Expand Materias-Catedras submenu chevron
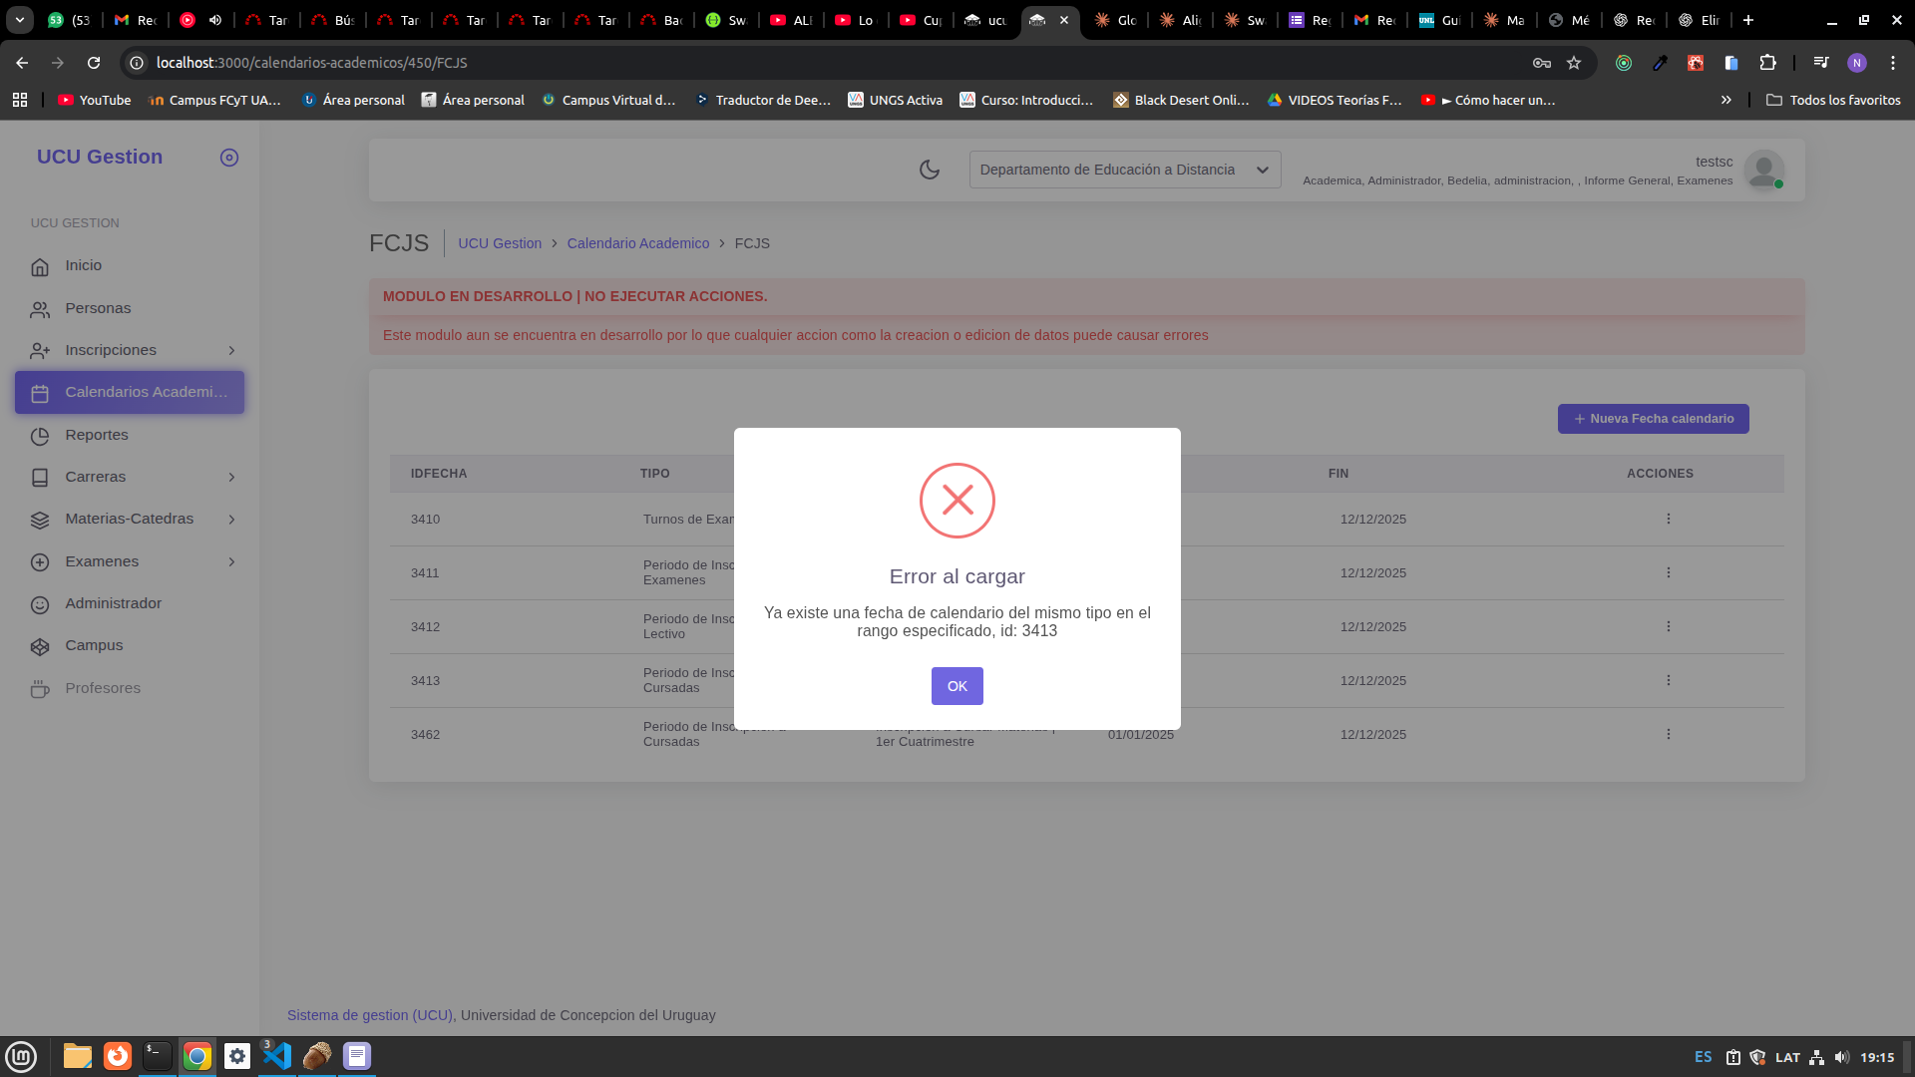 231,520
